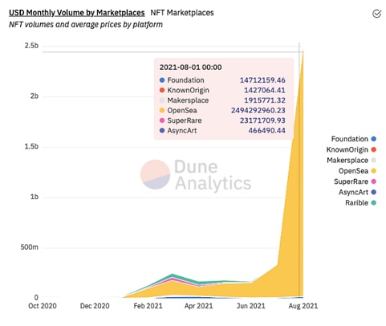
Task: Click the Feb 2021 x-axis label
Action: tap(148, 306)
